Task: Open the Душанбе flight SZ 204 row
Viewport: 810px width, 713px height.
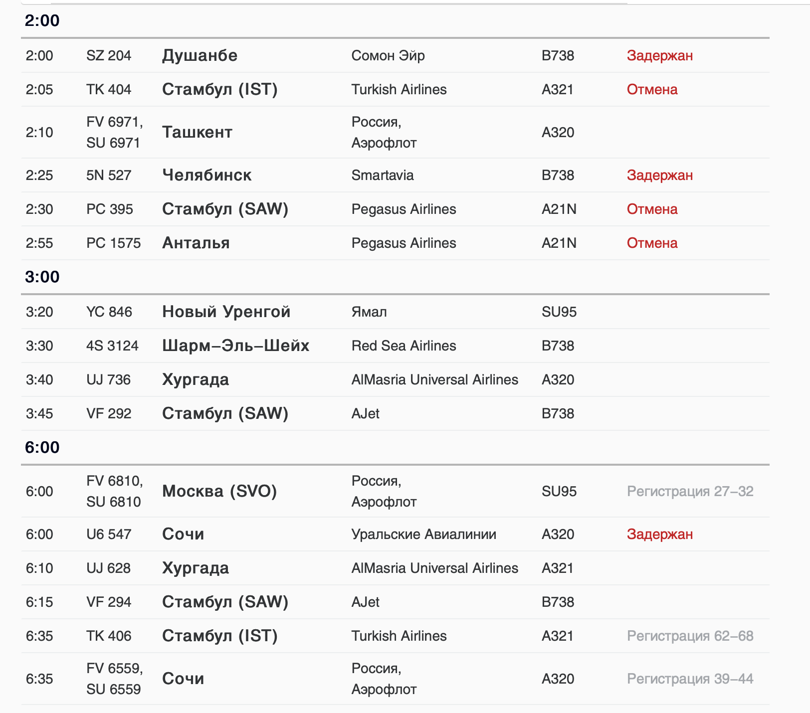Action: pos(200,55)
